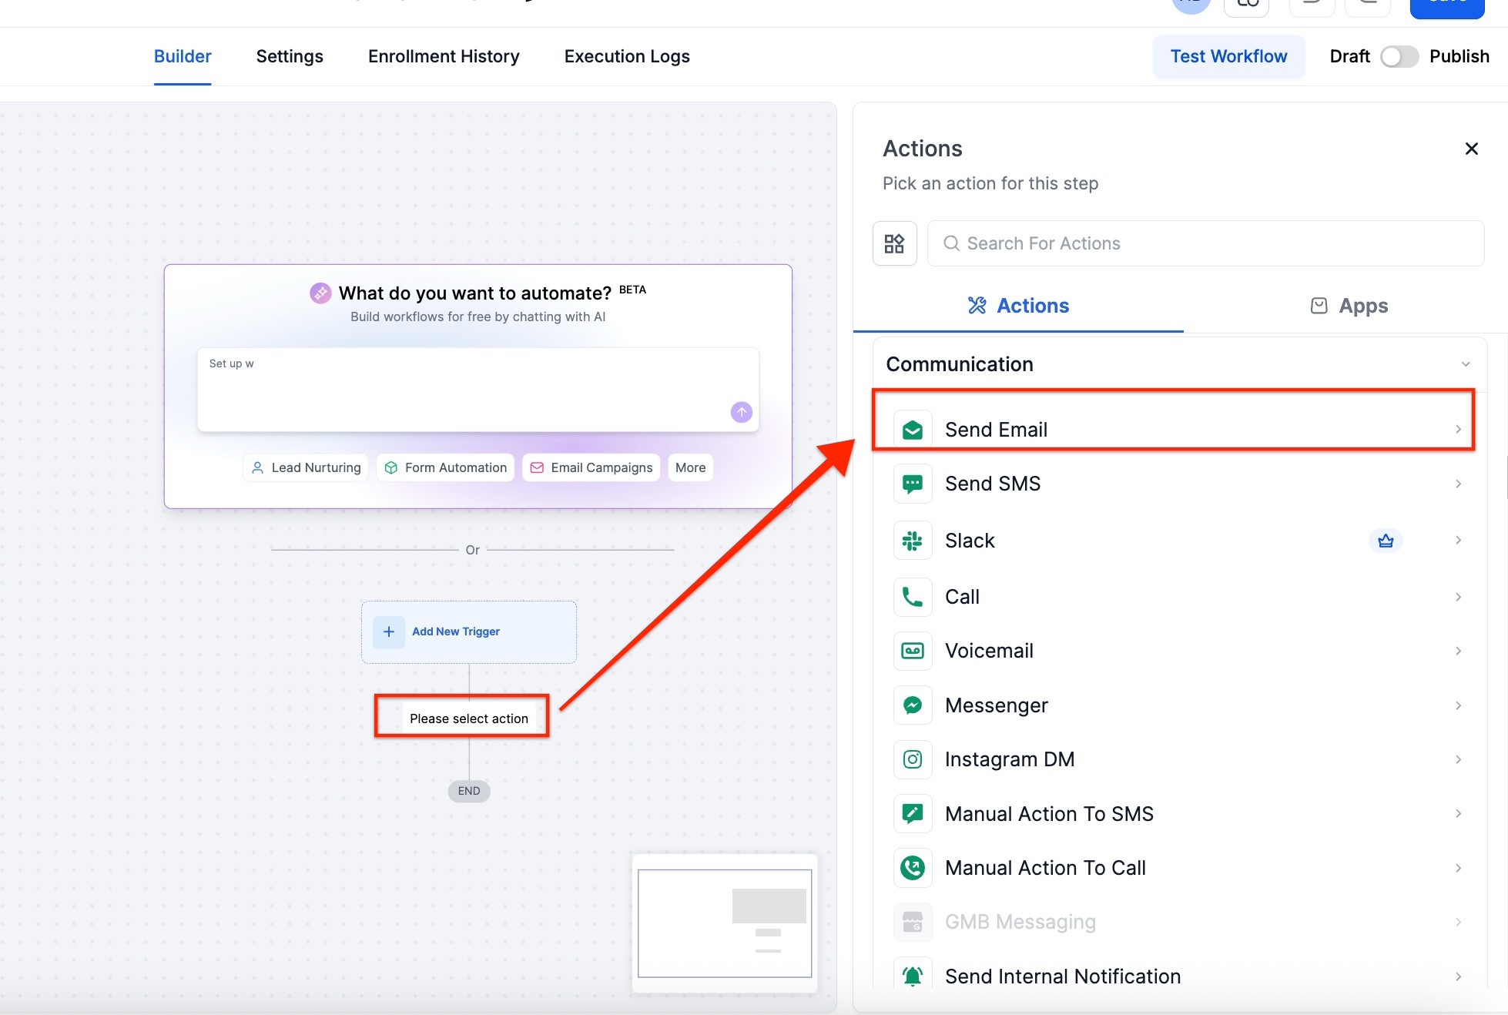Viewport: 1508px width, 1015px height.
Task: Expand Send SMS chevron arrow
Action: 1458,484
